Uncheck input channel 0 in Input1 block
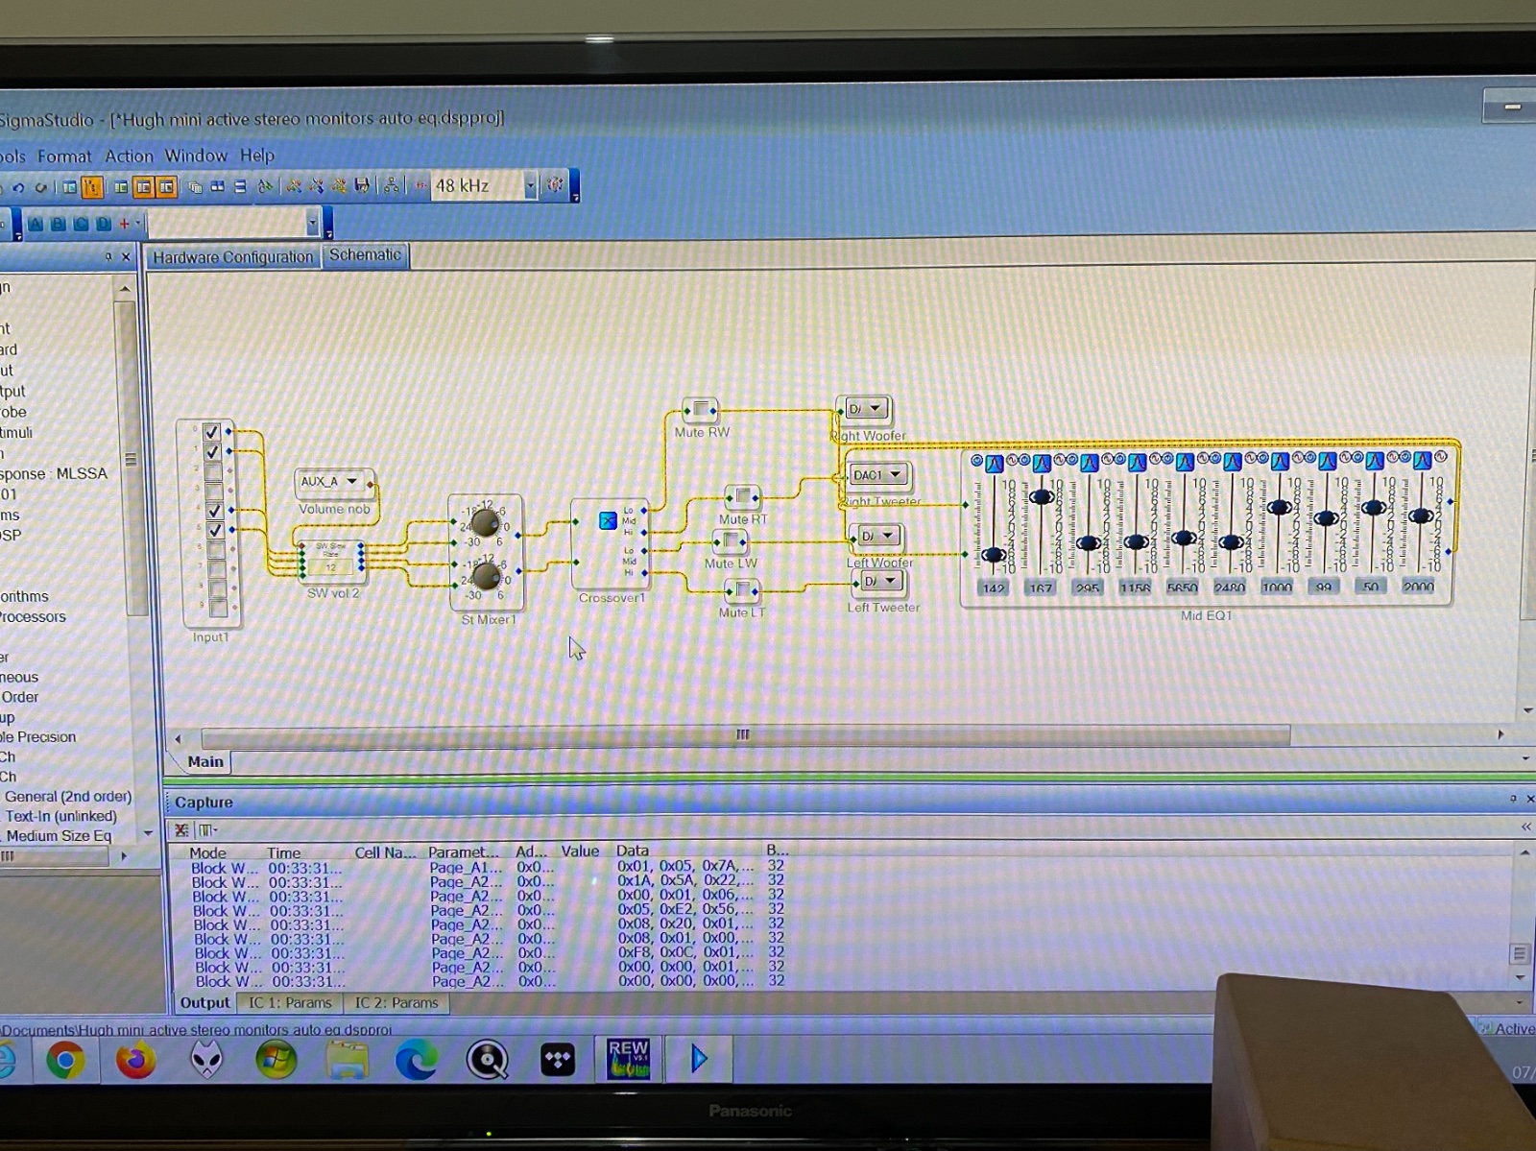1536x1151 pixels. 212,431
